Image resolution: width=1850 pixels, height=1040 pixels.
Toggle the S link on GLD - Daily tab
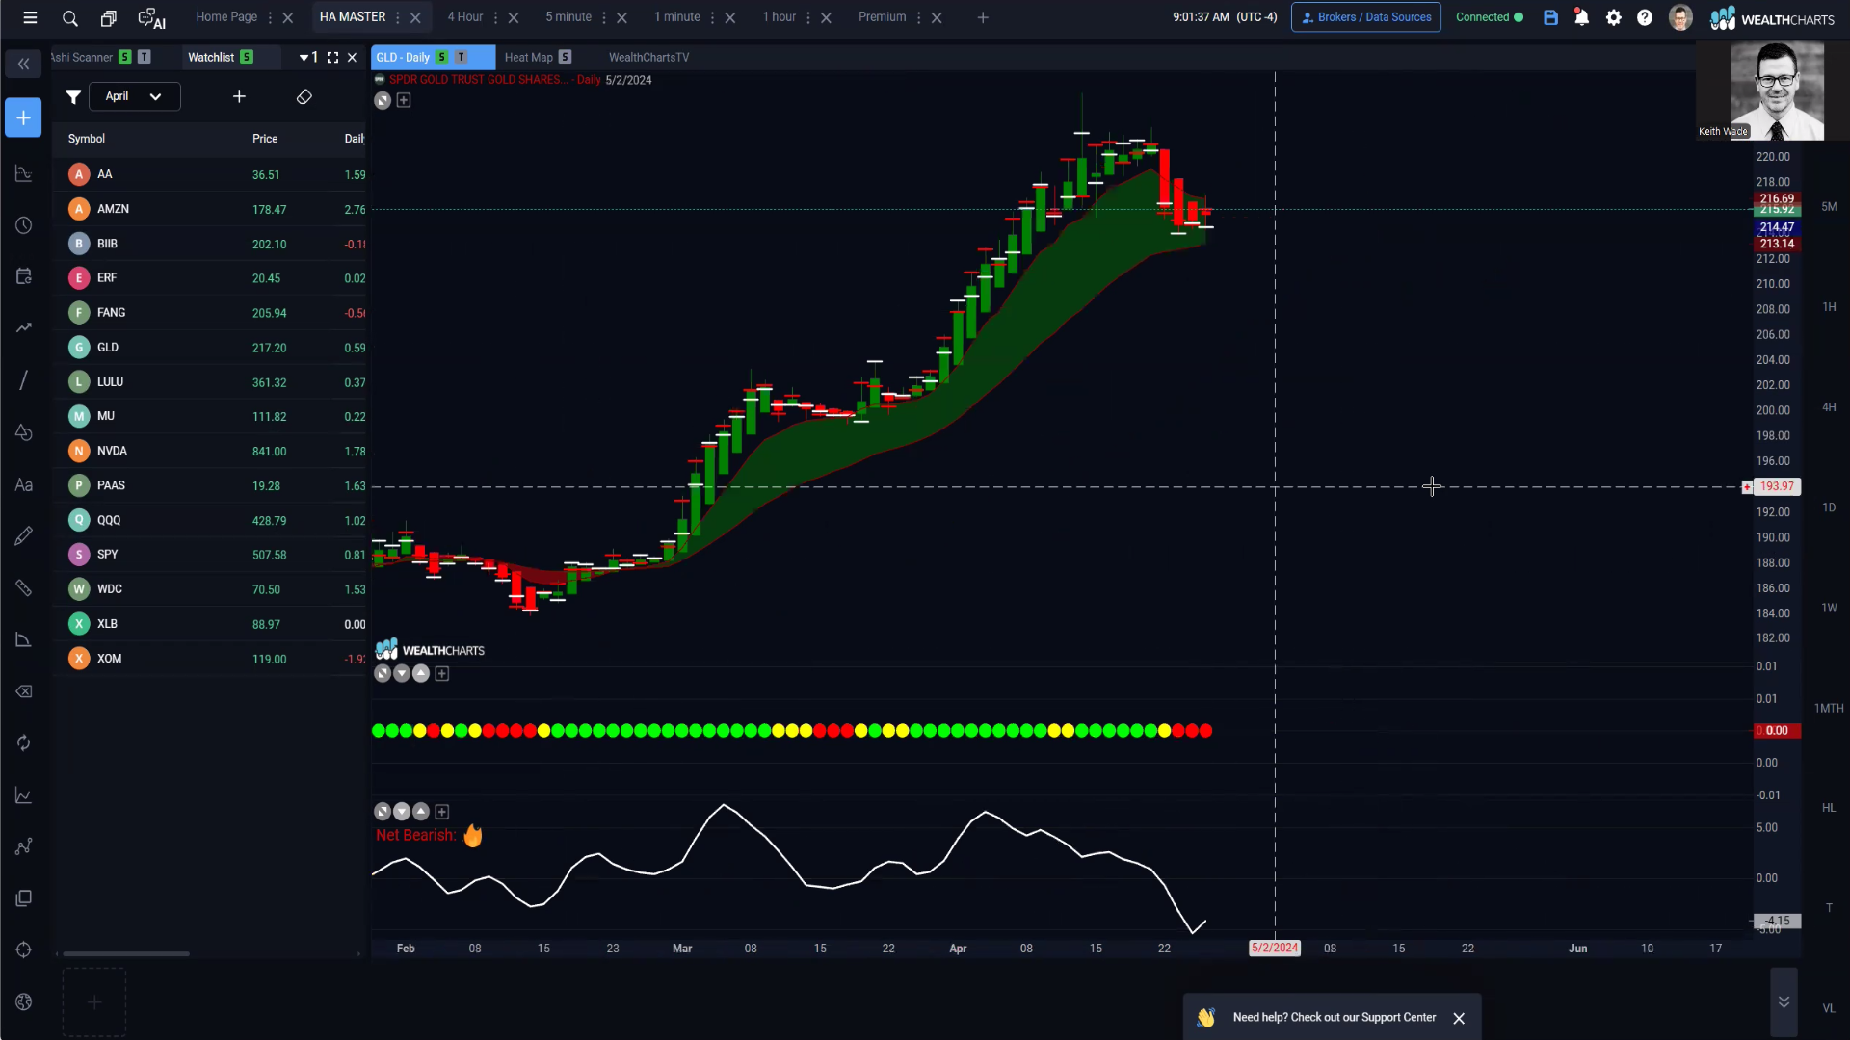441,57
